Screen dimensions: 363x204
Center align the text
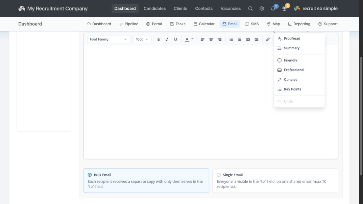click(211, 39)
